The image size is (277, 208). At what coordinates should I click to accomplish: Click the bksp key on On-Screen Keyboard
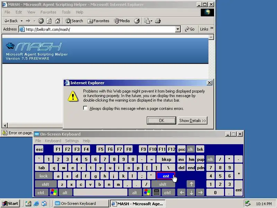click(x=166, y=159)
